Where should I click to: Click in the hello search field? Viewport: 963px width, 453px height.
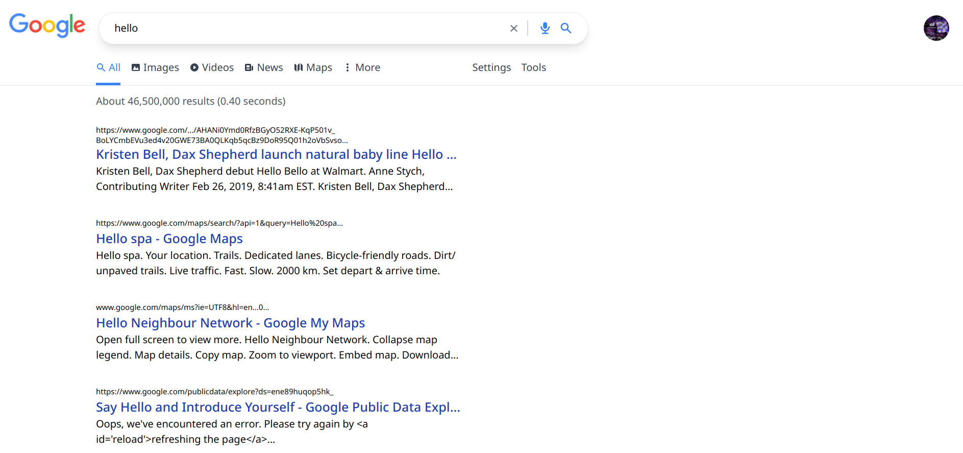[x=306, y=28]
